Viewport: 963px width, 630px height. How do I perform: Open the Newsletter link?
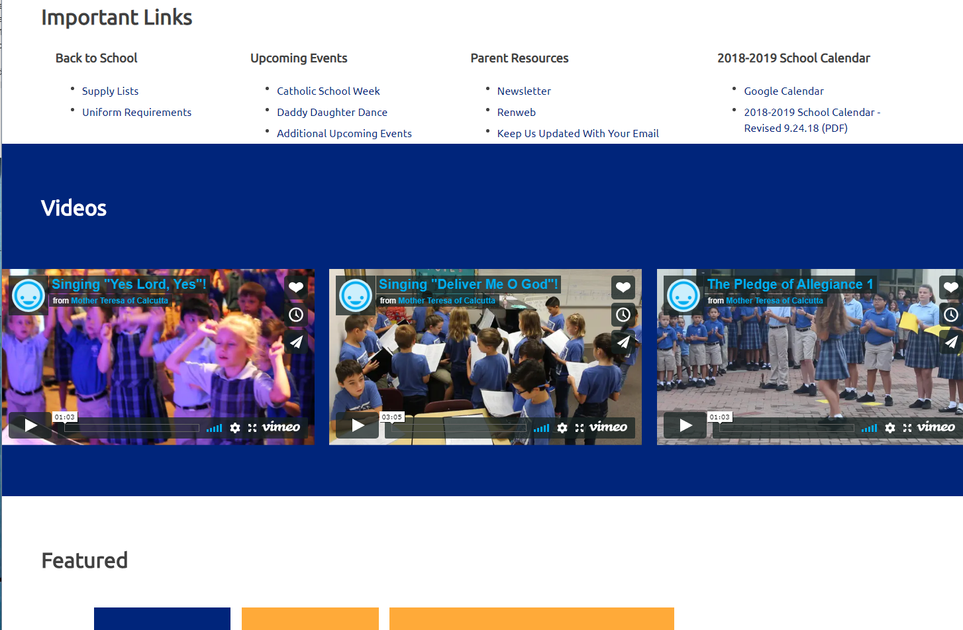click(x=524, y=91)
